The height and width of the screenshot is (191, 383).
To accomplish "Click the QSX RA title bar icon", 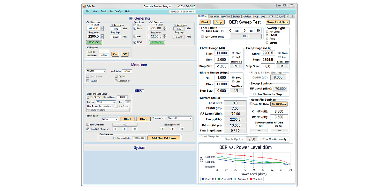I will 84,6.
